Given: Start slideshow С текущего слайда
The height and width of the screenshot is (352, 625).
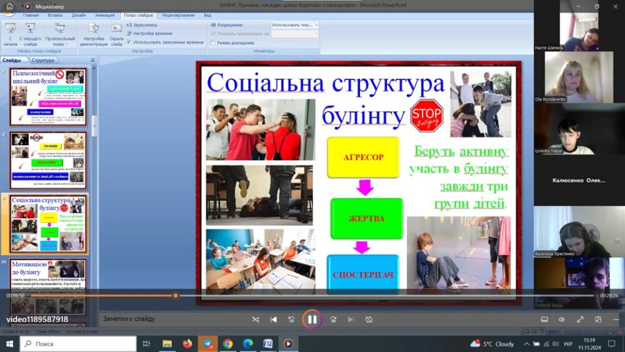Looking at the screenshot, I should (x=30, y=34).
